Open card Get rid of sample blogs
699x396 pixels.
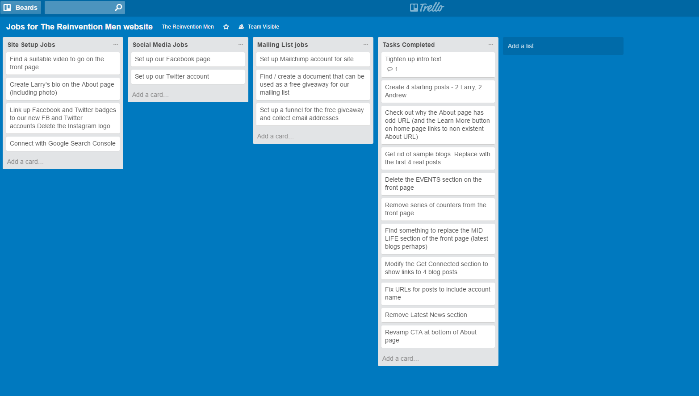[x=438, y=158]
